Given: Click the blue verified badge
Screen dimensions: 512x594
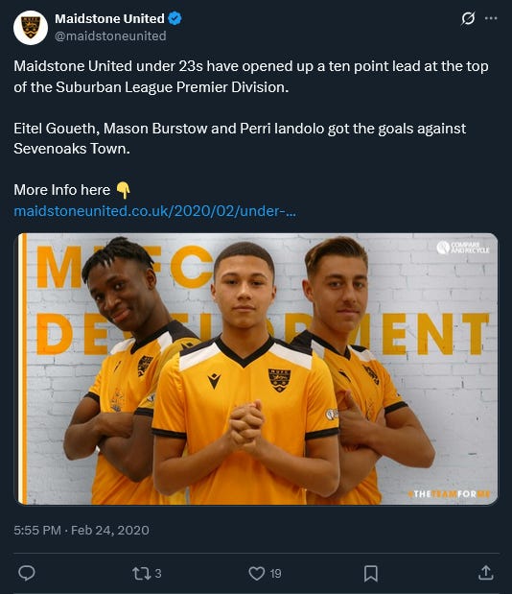Looking at the screenshot, I should tap(175, 18).
